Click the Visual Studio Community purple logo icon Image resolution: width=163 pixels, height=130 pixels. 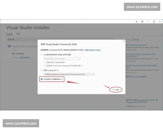click(9, 46)
